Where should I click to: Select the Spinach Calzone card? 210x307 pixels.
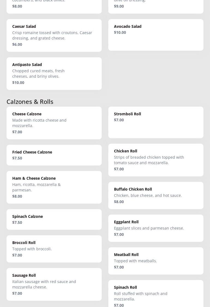54,219
